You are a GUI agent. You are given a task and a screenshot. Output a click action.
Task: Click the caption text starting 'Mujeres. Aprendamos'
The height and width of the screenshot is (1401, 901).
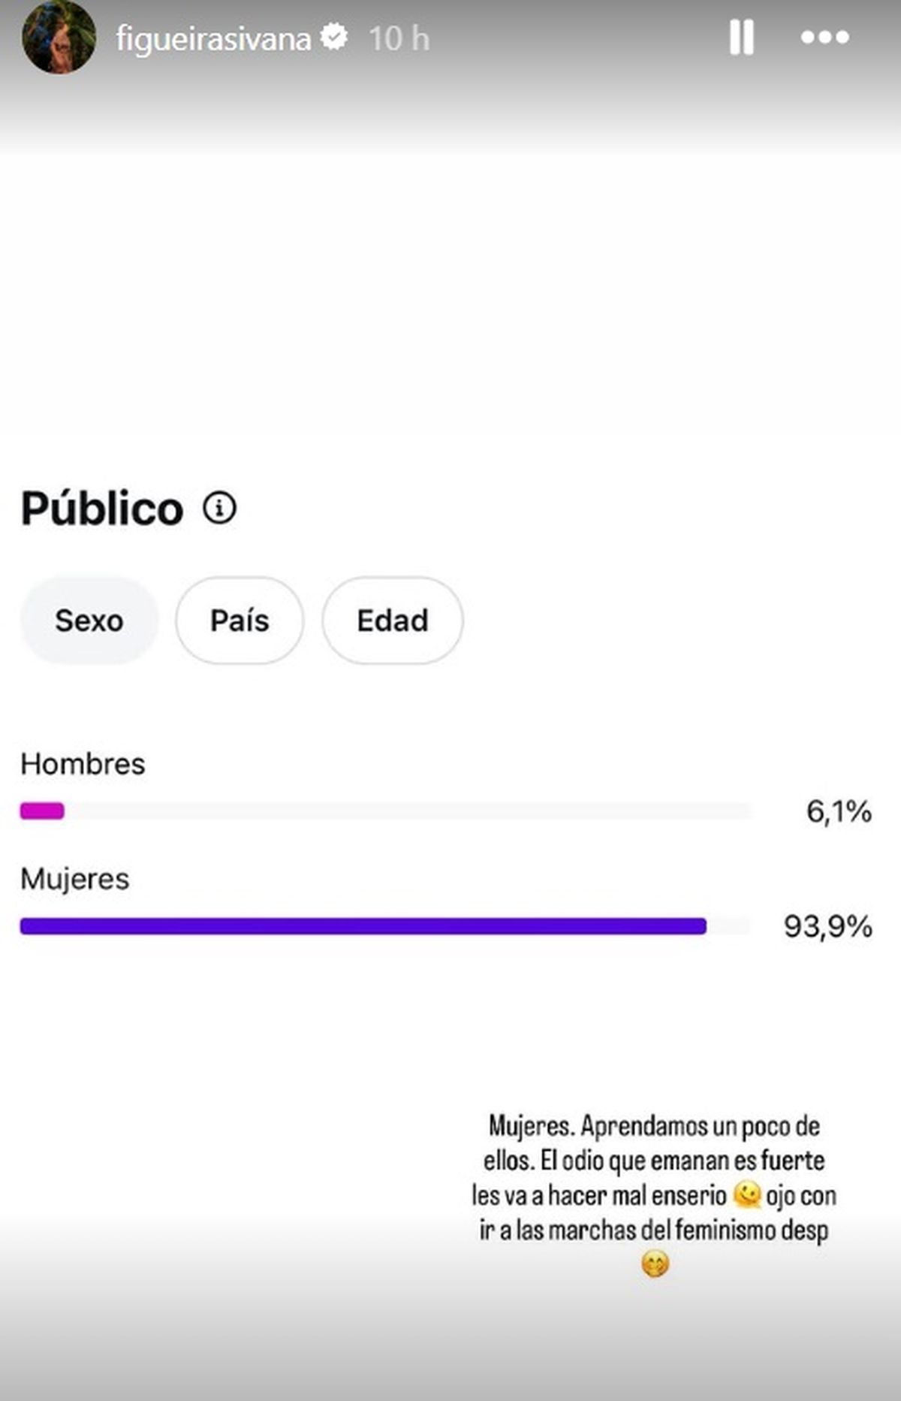coord(653,1161)
